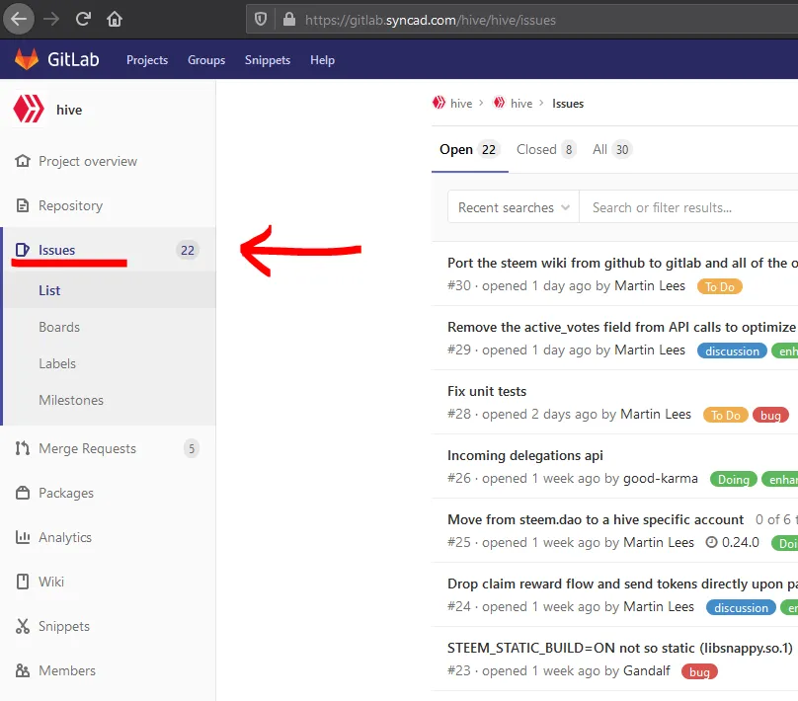Open issue 'Drop claim reward flow'
798x701 pixels.
622,584
